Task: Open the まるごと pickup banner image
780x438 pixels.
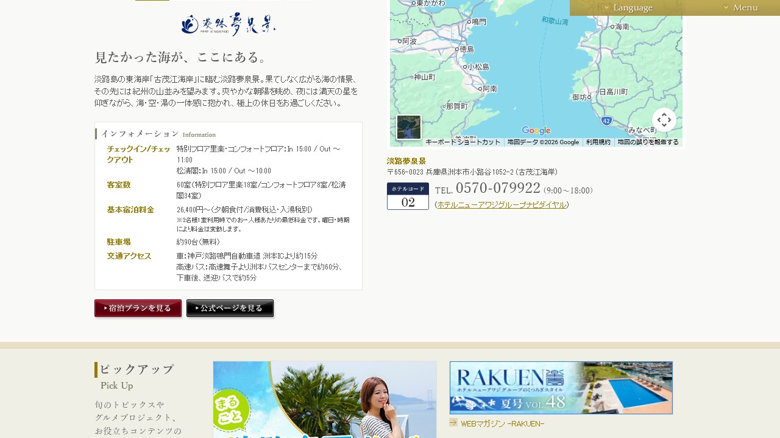Action: (325, 400)
